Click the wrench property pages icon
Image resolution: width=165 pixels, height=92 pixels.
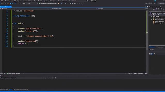click(154, 54)
